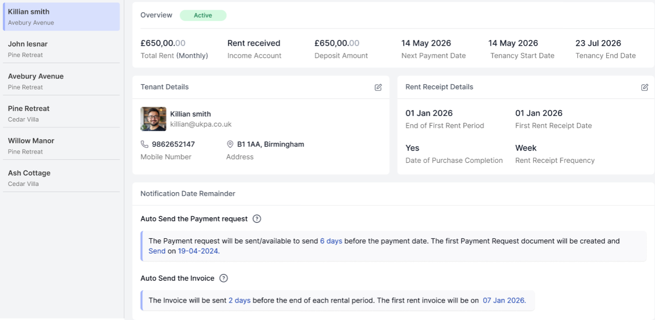
Task: Click the killian@ukpa.co.uk email address
Action: 201,124
